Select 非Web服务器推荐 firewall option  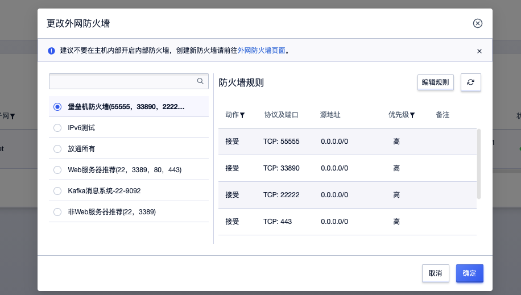pyautogui.click(x=57, y=212)
